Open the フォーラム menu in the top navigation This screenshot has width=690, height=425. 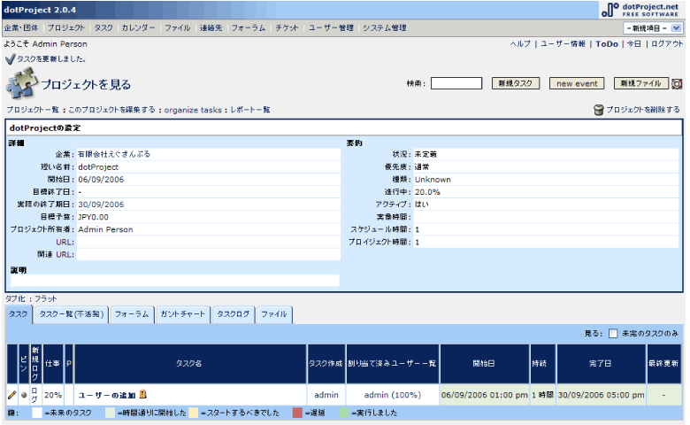[249, 27]
